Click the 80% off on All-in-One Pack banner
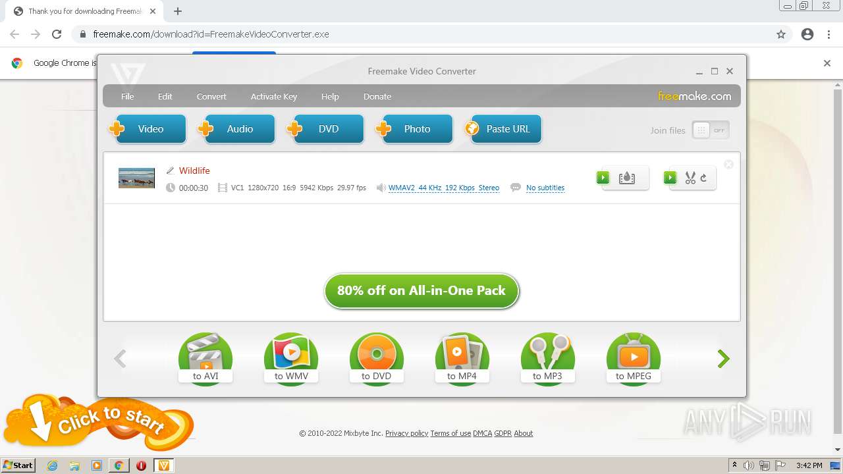Image resolution: width=843 pixels, height=474 pixels. pos(421,290)
